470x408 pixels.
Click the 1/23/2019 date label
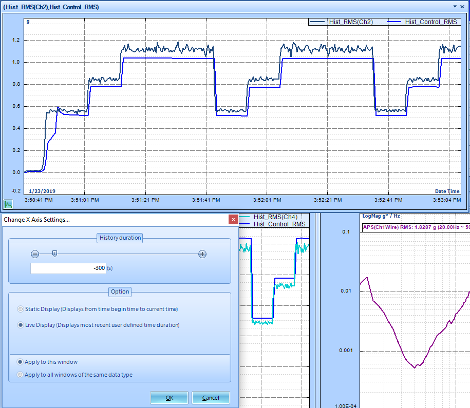tap(42, 191)
